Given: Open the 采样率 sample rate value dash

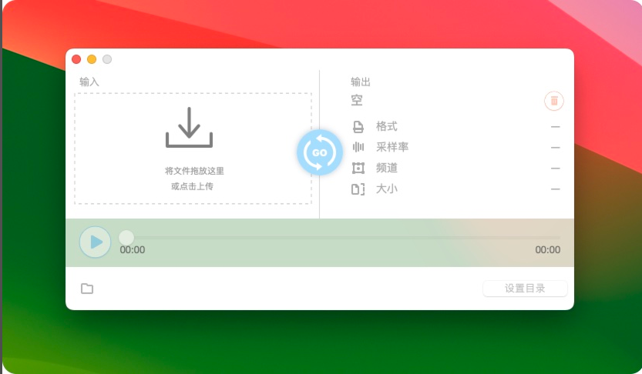Looking at the screenshot, I should (x=555, y=148).
